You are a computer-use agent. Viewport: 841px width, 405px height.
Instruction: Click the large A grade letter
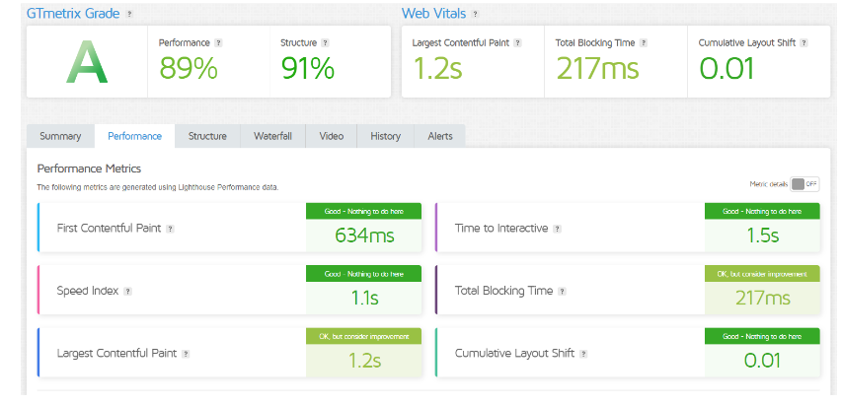click(87, 62)
